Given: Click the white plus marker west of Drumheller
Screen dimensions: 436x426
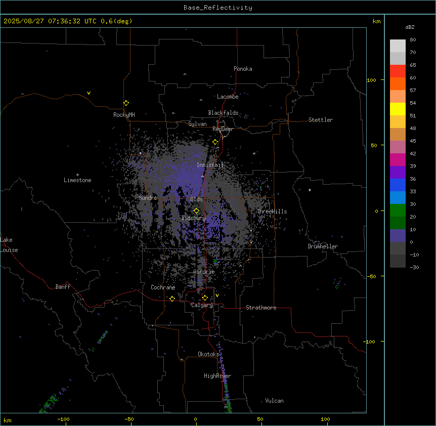Looking at the screenshot, I should (310, 190).
